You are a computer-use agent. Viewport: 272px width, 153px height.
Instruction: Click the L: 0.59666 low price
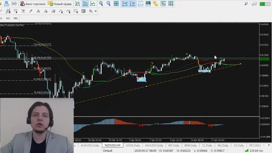pos(201,150)
